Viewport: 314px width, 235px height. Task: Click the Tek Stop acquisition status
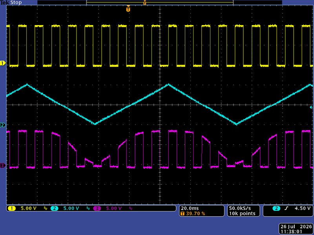[x=11, y=3]
